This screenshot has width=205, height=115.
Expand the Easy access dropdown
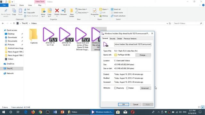click(x=82, y=12)
